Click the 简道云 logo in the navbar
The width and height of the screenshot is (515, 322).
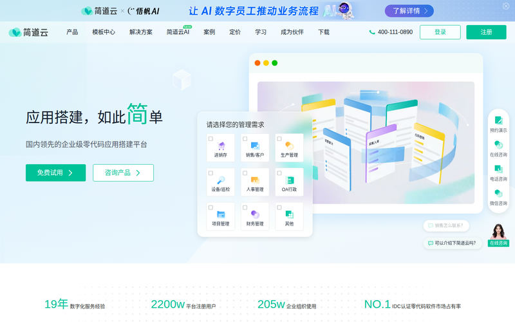(x=28, y=32)
